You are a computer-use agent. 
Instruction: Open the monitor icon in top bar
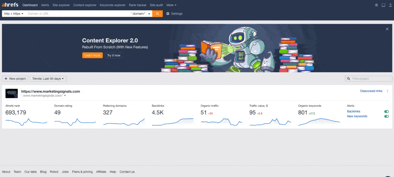point(383,5)
